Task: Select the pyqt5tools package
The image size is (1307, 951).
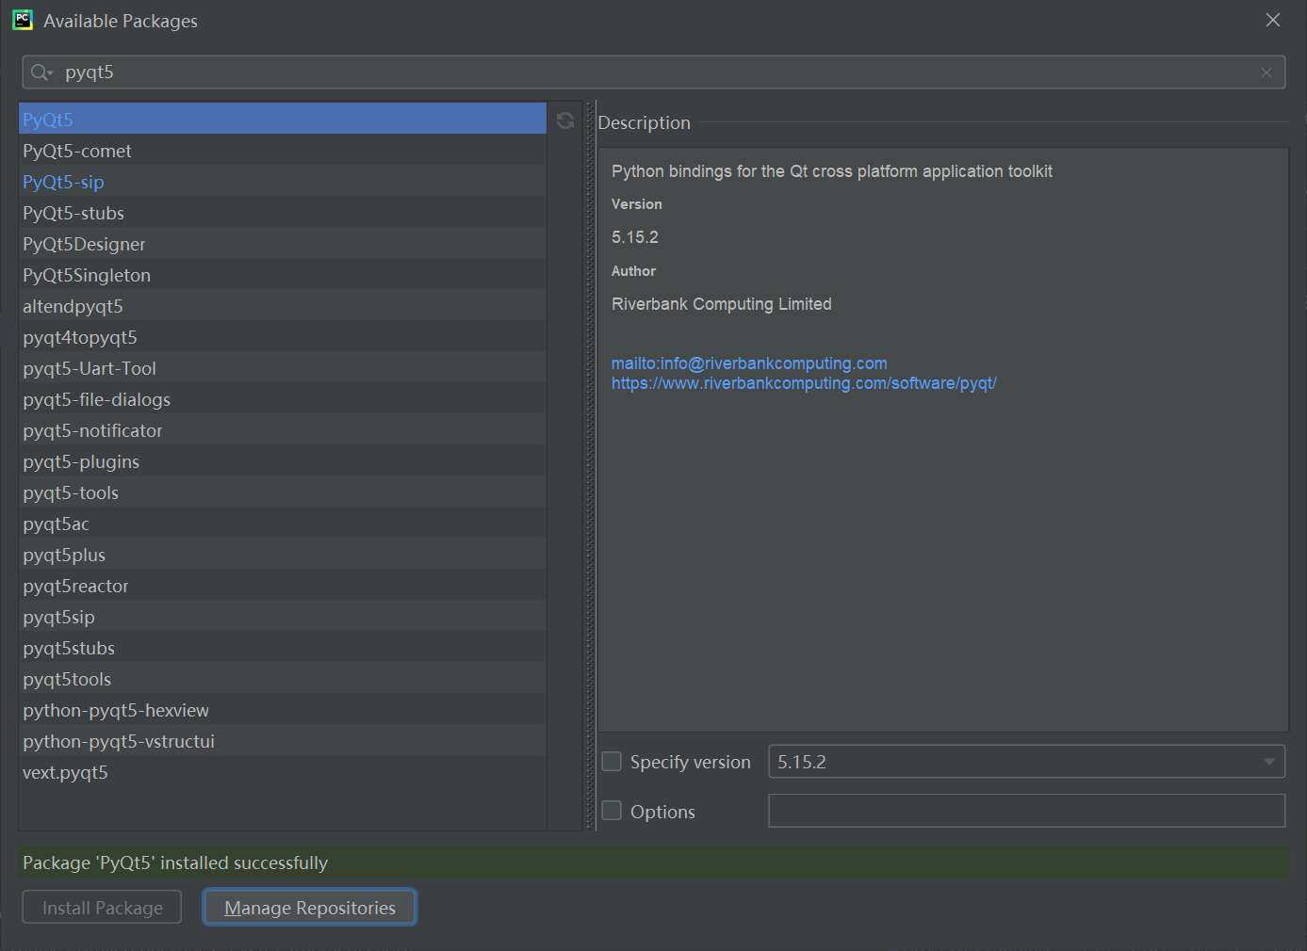Action: click(x=283, y=678)
